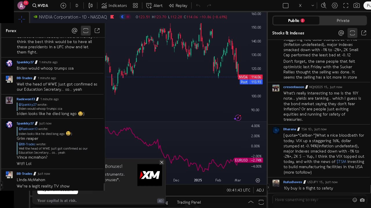Open NVDA symbol search
The image size is (371, 208).
pos(40,5)
